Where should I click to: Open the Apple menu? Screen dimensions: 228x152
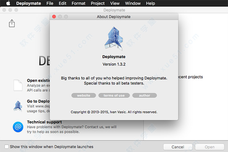click(8, 3)
